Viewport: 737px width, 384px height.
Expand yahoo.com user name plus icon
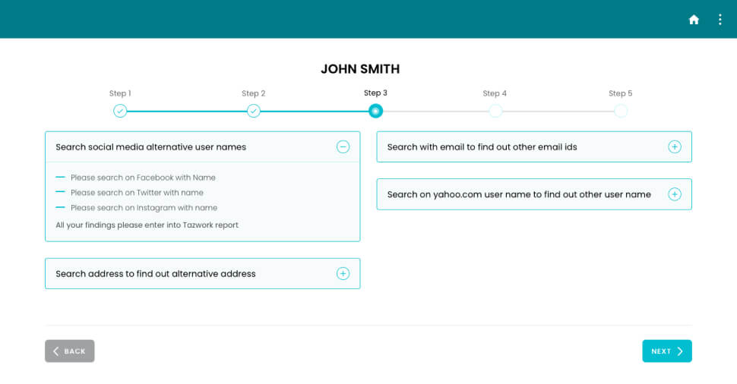(x=674, y=194)
